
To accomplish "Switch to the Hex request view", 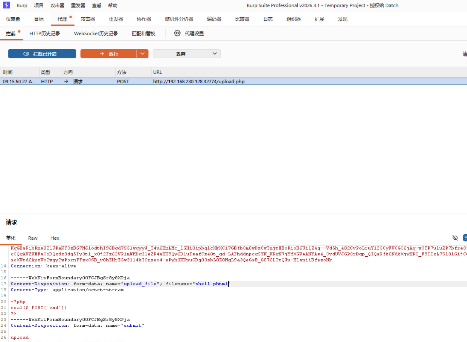I will (55, 238).
